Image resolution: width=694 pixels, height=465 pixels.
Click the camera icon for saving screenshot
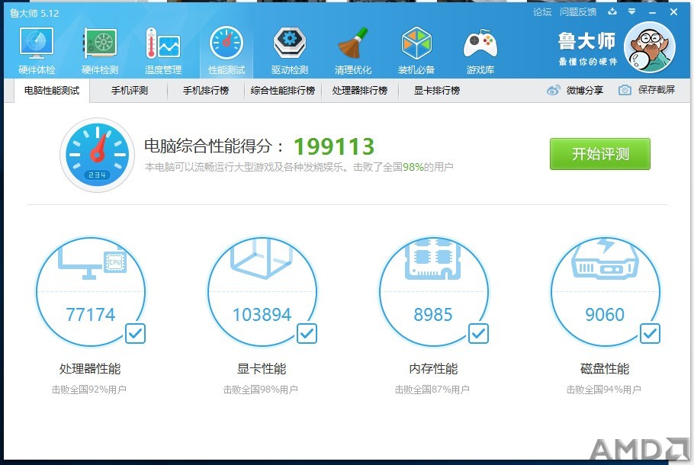tap(625, 90)
